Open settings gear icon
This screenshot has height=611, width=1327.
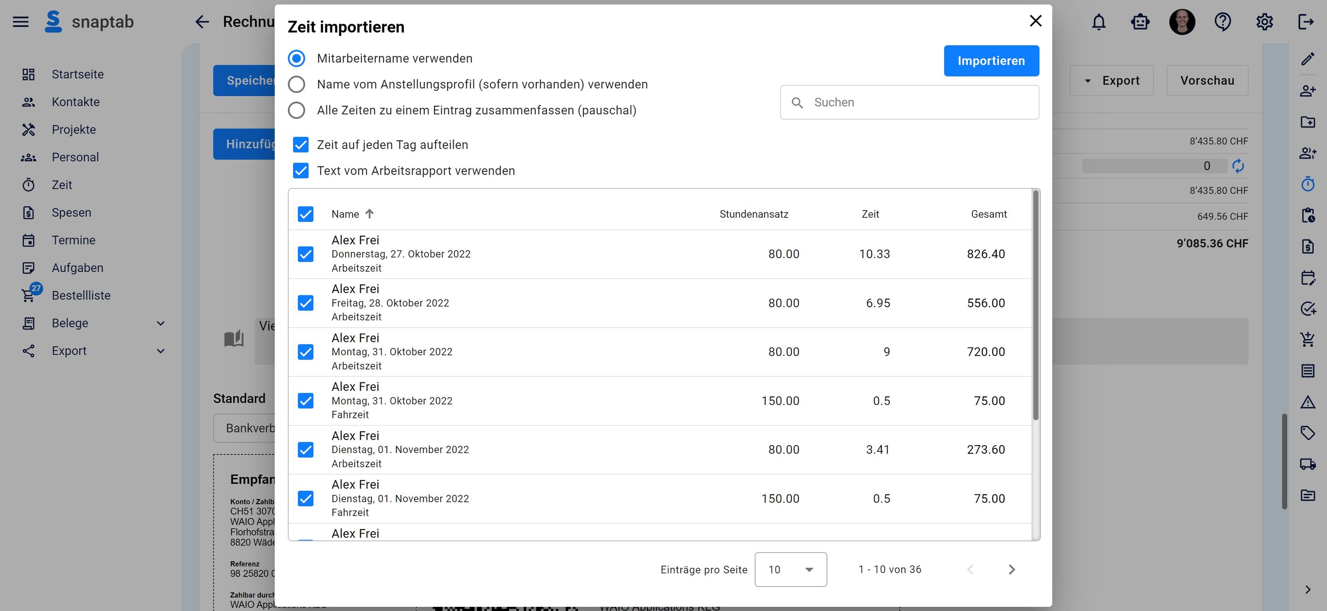click(x=1264, y=22)
